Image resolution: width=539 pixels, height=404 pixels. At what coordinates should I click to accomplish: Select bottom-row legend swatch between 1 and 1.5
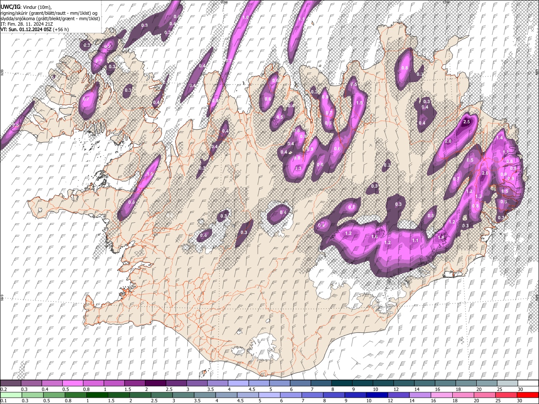[97, 395]
